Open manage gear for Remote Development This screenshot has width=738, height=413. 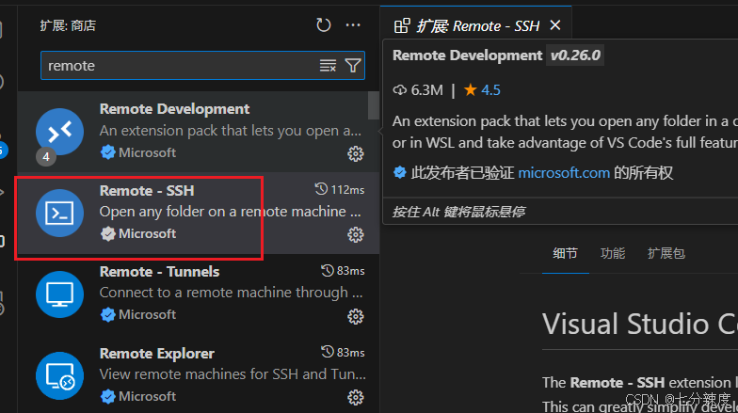coord(356,154)
